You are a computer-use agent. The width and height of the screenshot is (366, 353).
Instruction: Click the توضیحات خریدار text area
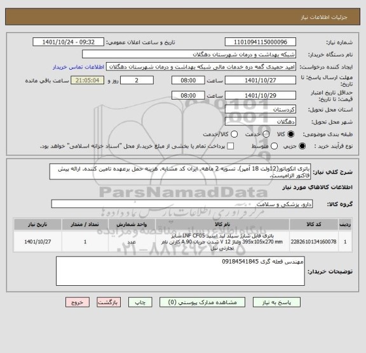(x=180, y=271)
